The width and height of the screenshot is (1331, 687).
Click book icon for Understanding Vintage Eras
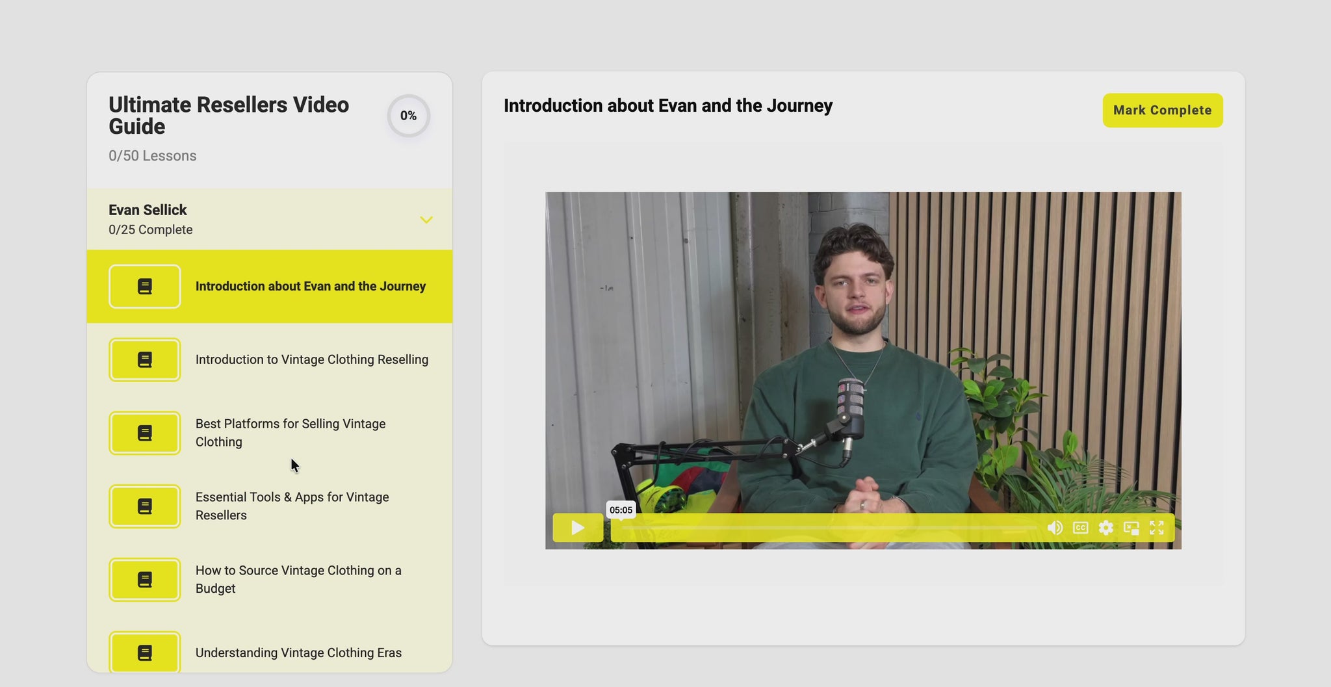(145, 653)
